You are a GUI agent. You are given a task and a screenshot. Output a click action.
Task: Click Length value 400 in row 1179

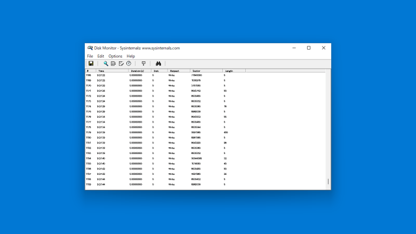click(226, 132)
